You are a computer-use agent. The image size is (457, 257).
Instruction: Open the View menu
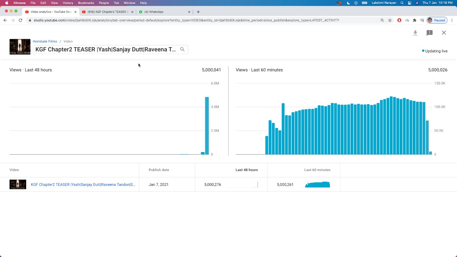click(x=54, y=3)
